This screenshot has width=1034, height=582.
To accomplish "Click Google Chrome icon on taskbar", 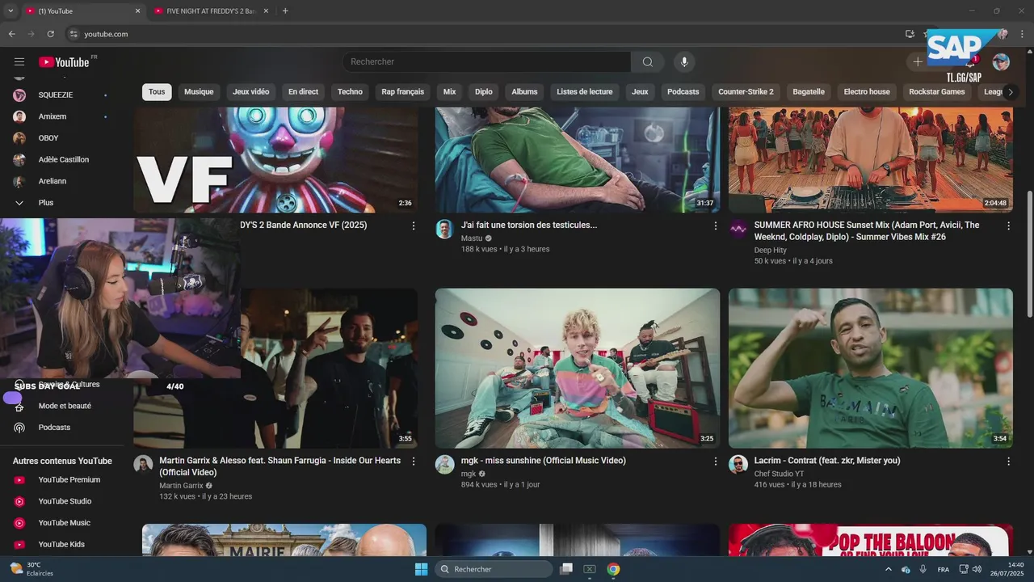I will [613, 569].
